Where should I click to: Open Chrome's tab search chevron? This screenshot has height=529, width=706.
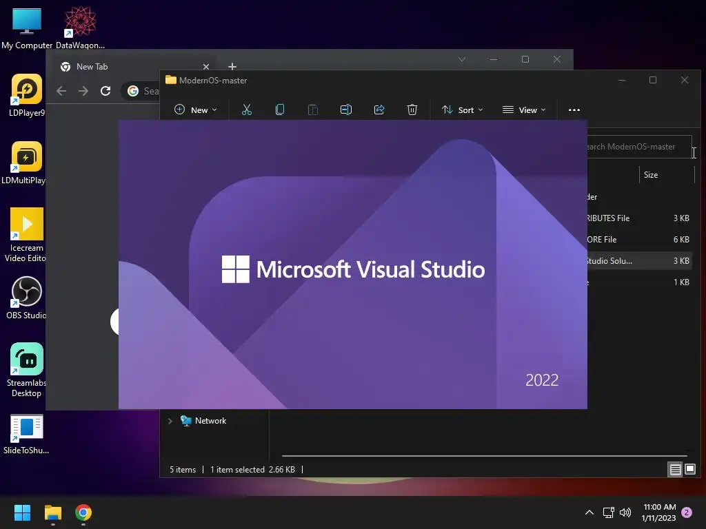click(462, 59)
